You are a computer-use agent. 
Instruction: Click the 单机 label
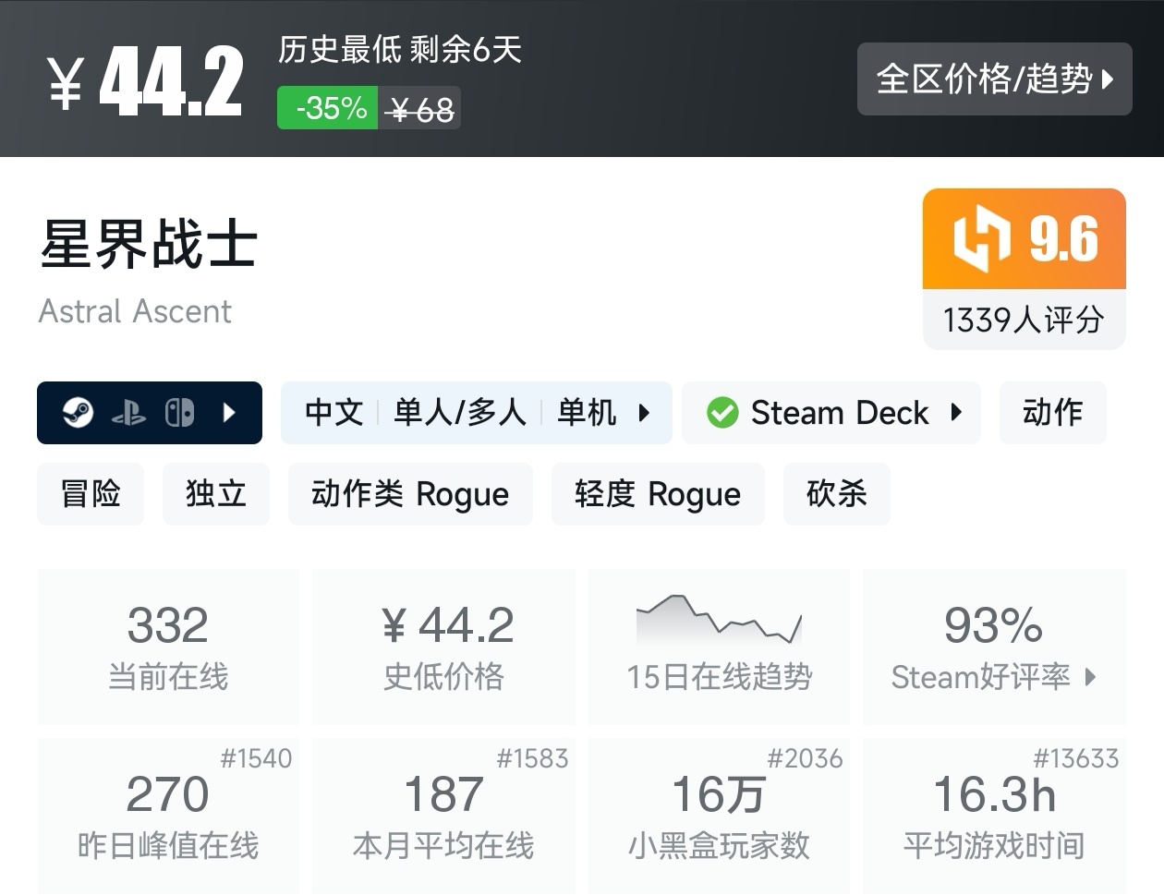(587, 413)
